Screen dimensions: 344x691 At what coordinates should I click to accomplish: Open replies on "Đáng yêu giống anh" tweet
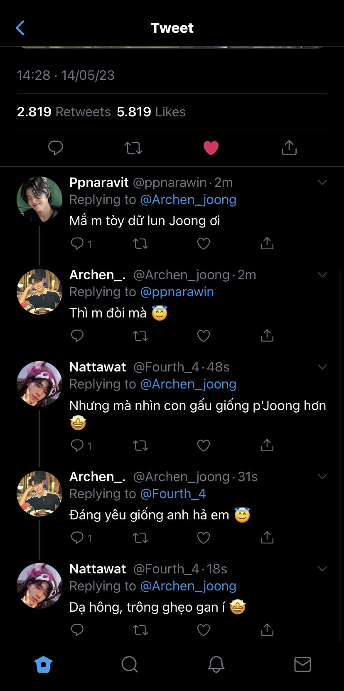click(78, 538)
